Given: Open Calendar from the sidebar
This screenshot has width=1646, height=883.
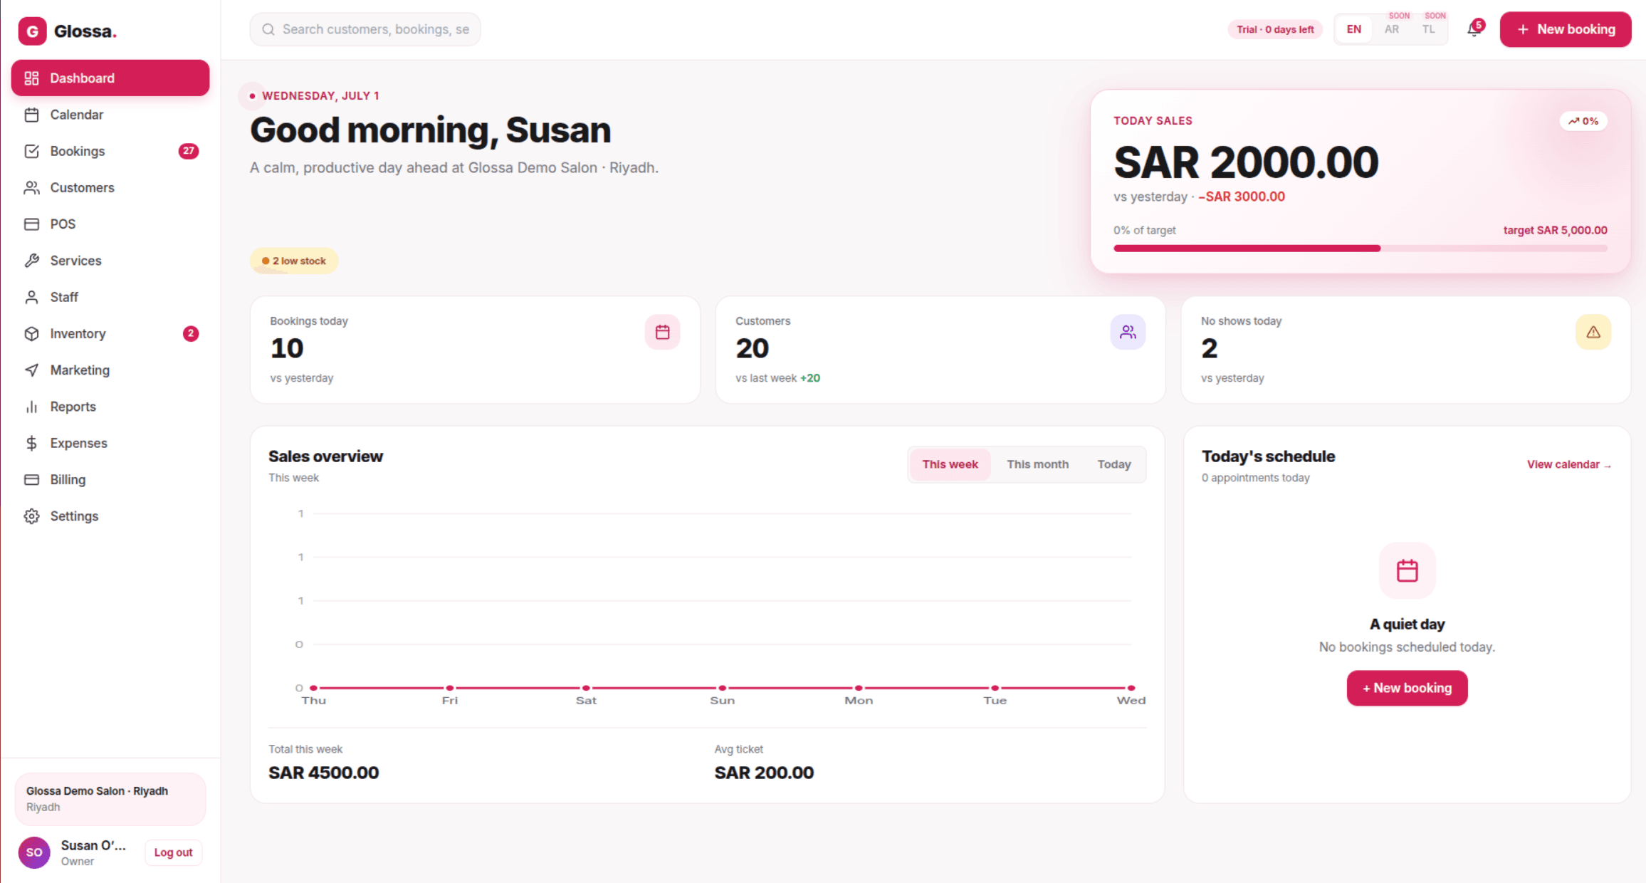Looking at the screenshot, I should point(110,115).
